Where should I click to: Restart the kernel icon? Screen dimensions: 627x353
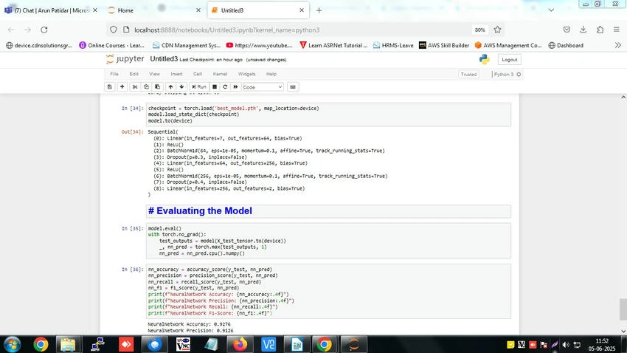(225, 87)
